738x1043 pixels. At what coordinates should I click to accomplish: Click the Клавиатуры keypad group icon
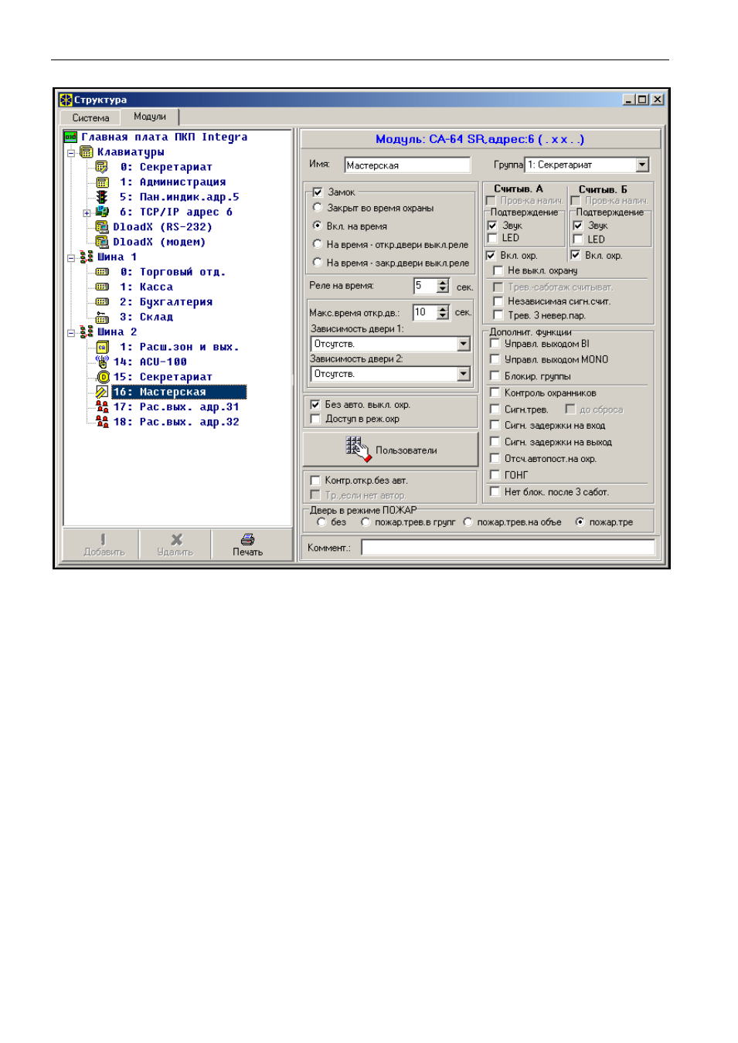[87, 152]
